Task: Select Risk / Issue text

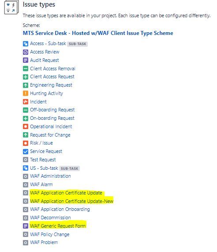Action: tap(41, 143)
